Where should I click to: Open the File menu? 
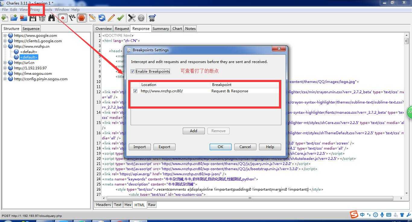[5, 9]
